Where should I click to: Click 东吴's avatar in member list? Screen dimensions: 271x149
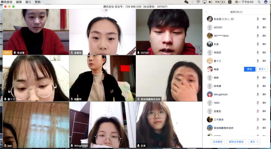click(x=210, y=44)
